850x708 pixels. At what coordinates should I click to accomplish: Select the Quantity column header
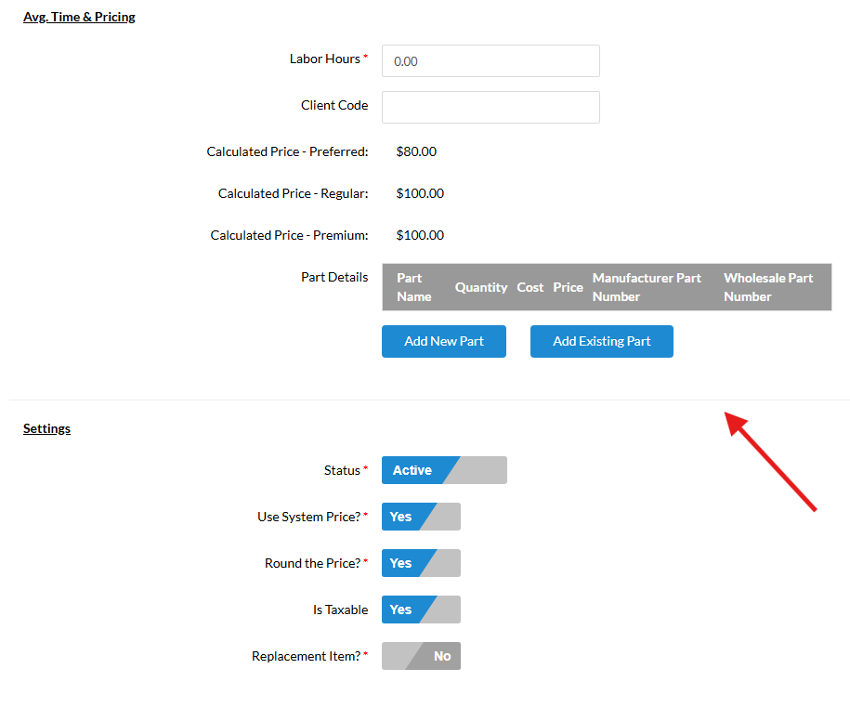pyautogui.click(x=481, y=287)
